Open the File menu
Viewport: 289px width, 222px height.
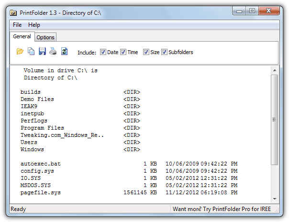pos(17,25)
